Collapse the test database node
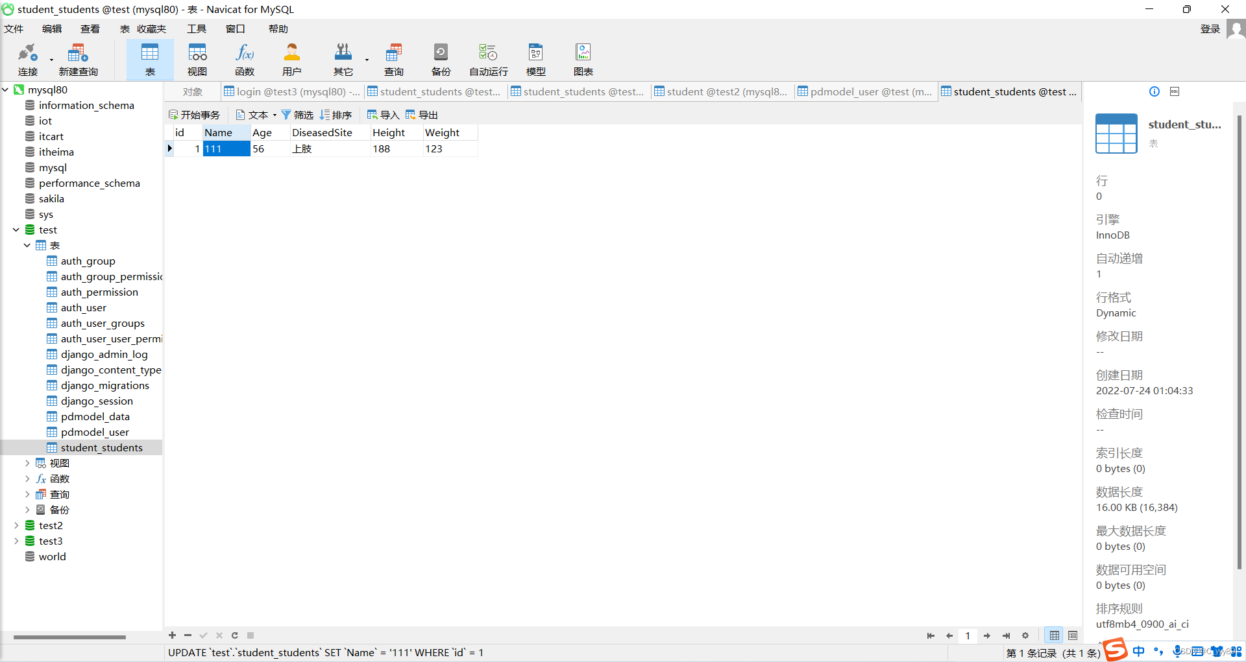 (x=16, y=230)
